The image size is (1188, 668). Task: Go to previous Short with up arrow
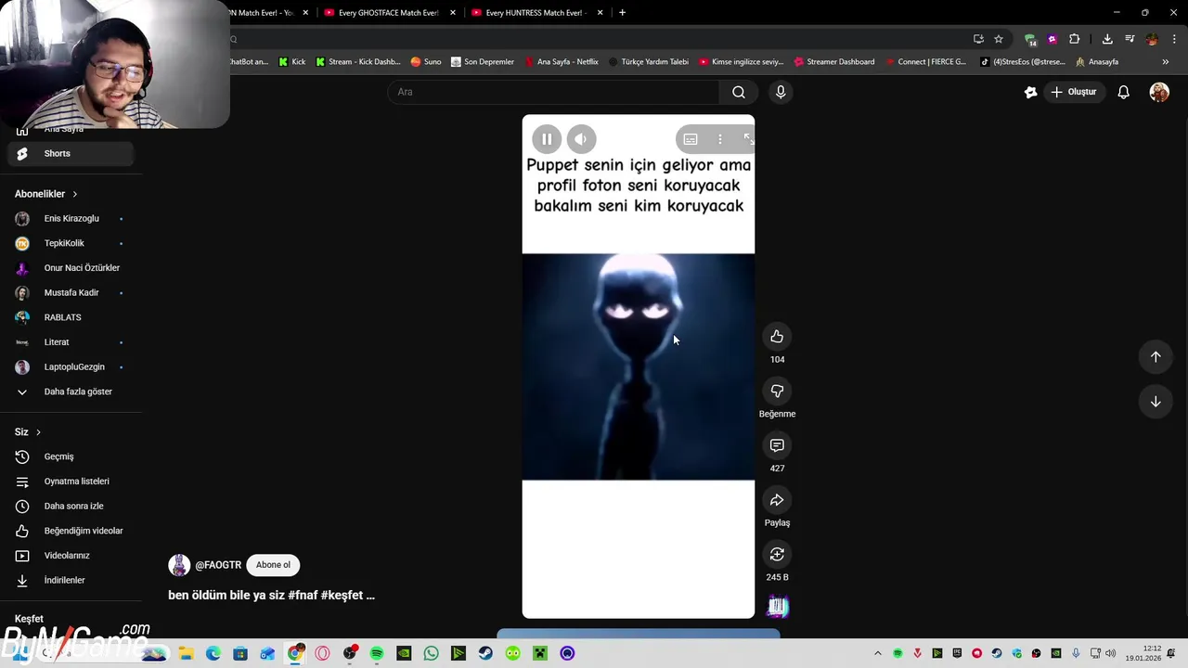[1156, 357]
